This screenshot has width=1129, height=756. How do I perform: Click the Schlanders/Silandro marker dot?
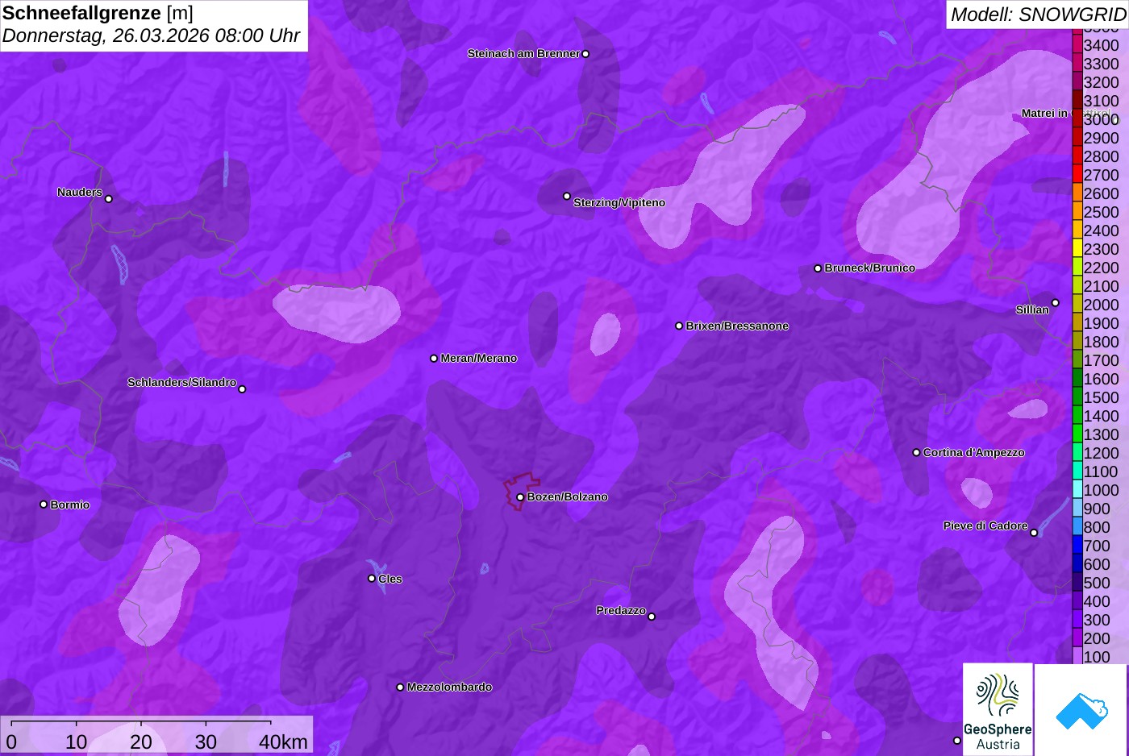tap(242, 389)
